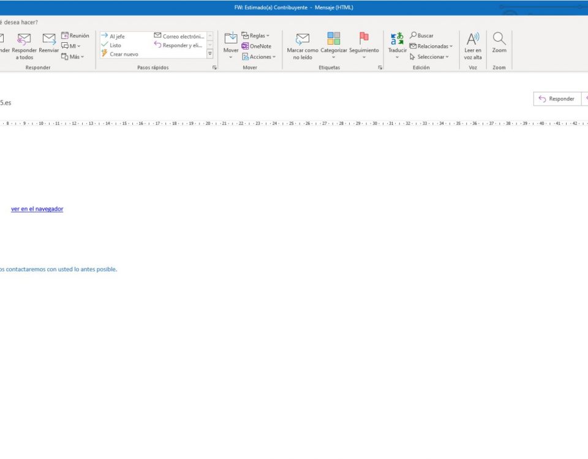Reply with a Reunión meeting

[75, 35]
